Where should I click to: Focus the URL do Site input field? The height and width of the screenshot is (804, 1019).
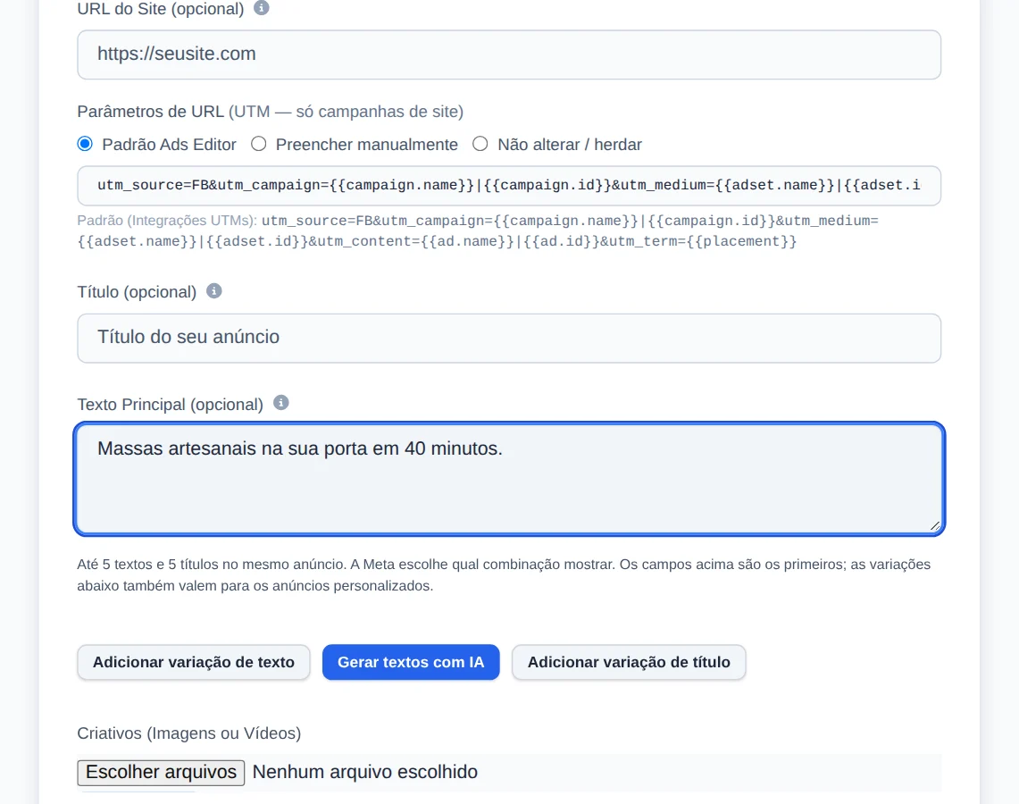click(509, 54)
